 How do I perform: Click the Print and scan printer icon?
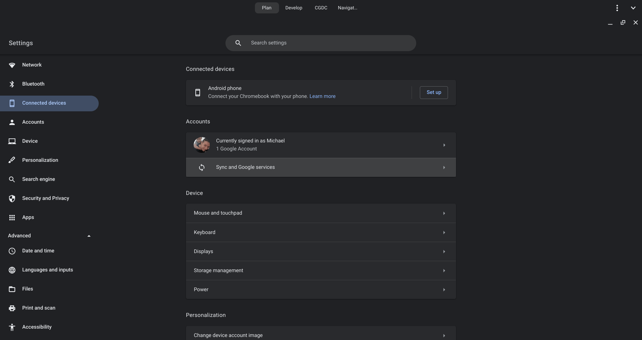tap(12, 308)
